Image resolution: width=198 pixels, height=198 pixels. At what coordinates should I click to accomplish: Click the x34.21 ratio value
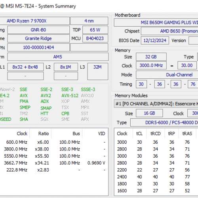(42, 163)
